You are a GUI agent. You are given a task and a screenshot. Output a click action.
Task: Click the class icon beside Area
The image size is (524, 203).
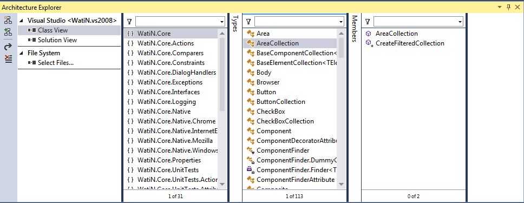(250, 34)
